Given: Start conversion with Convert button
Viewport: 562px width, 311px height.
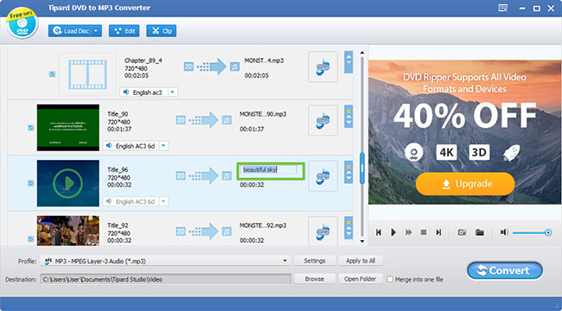Looking at the screenshot, I should (x=505, y=270).
